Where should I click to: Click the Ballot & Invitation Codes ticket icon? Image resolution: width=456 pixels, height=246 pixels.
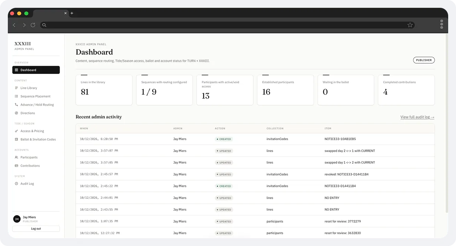(x=16, y=139)
